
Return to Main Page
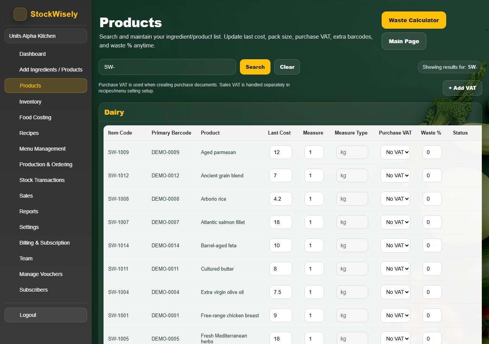[x=404, y=41]
